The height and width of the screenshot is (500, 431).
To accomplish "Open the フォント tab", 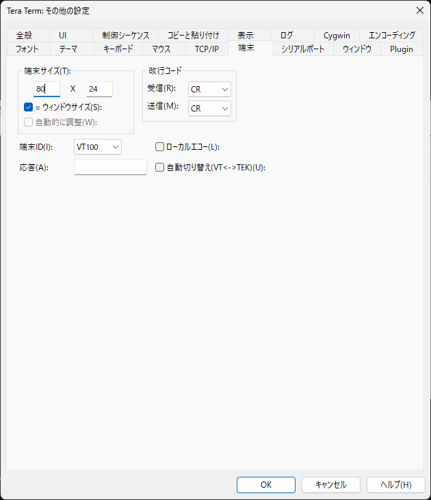I will (27, 49).
